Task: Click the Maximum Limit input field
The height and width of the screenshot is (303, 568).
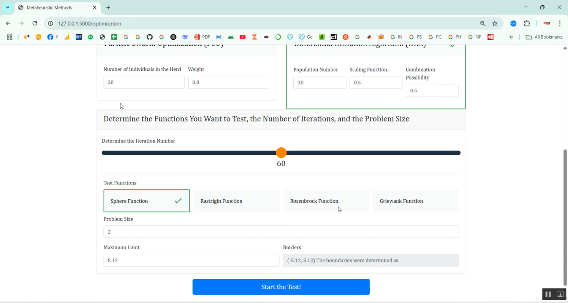Action: [x=191, y=260]
